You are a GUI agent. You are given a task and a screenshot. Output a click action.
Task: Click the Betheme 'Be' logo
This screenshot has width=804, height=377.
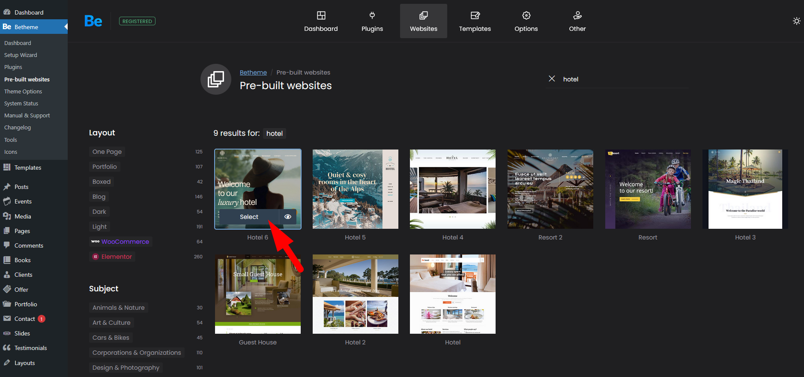[x=93, y=21]
